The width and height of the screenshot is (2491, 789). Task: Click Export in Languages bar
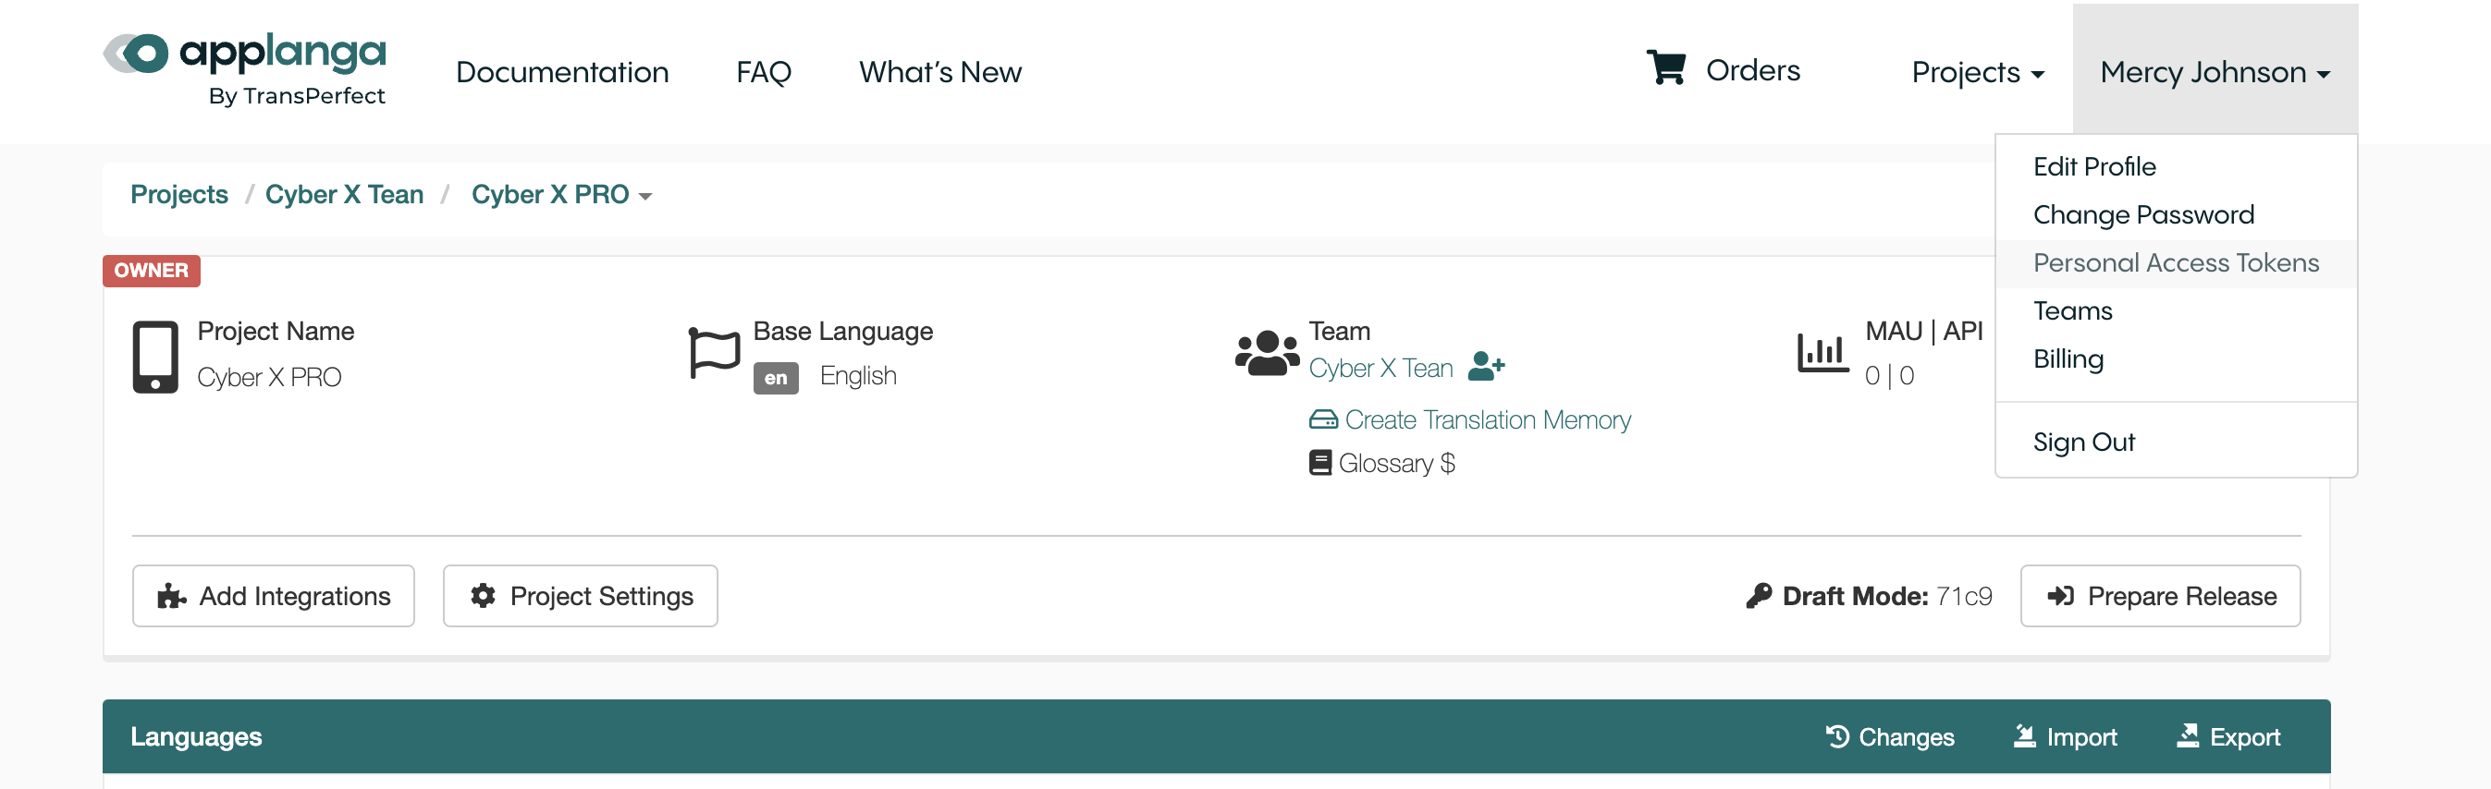click(2228, 737)
